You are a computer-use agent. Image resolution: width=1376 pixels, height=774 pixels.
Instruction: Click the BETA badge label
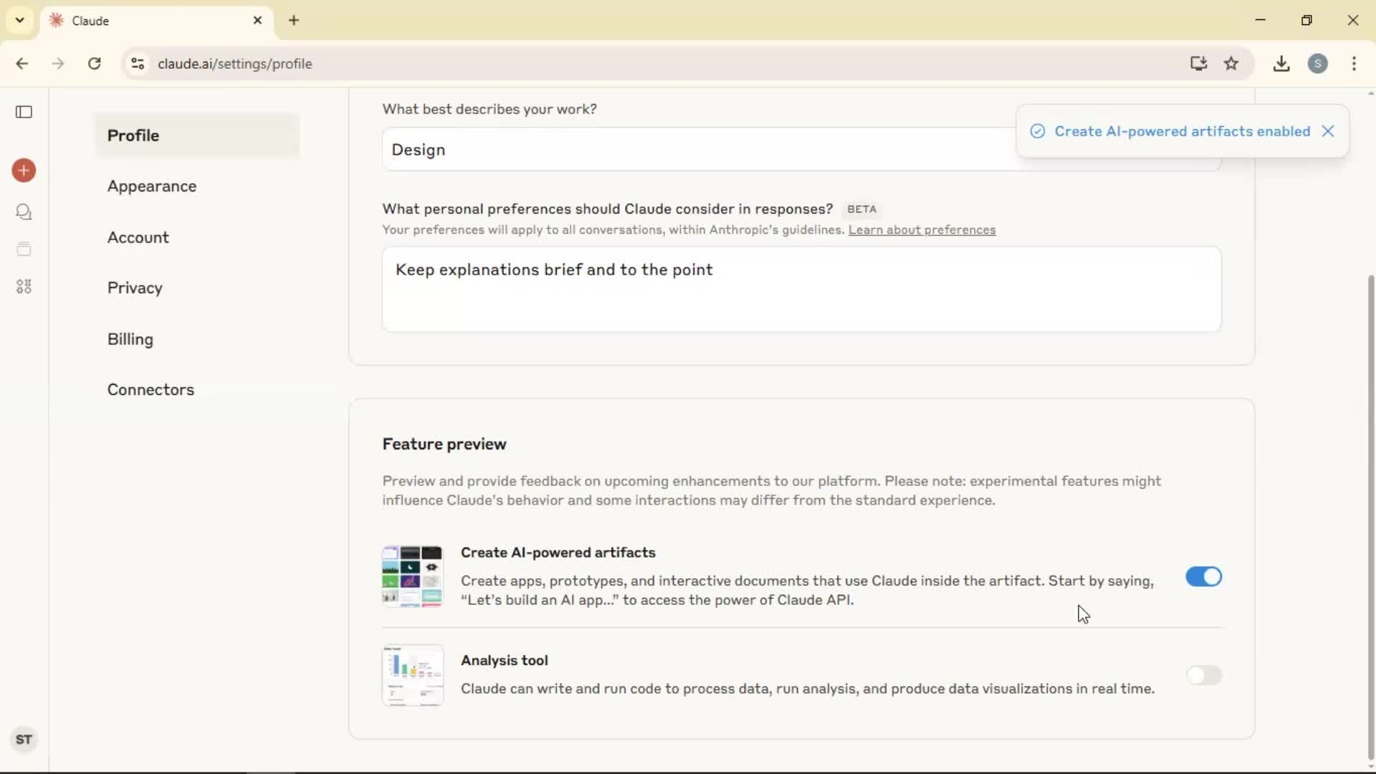tap(861, 209)
